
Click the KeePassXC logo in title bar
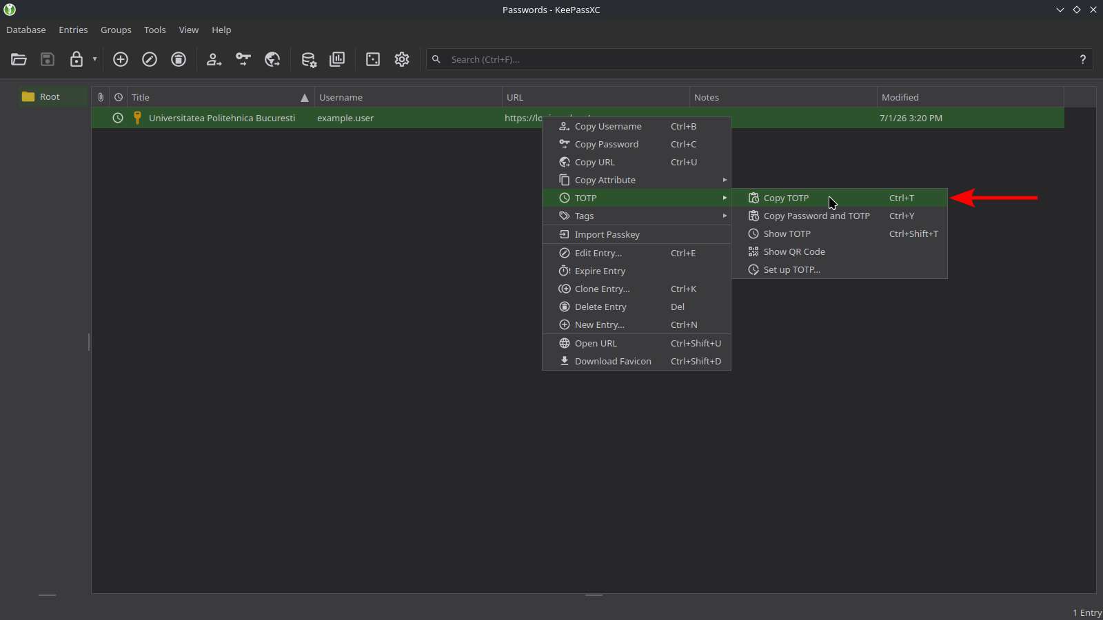[x=10, y=10]
